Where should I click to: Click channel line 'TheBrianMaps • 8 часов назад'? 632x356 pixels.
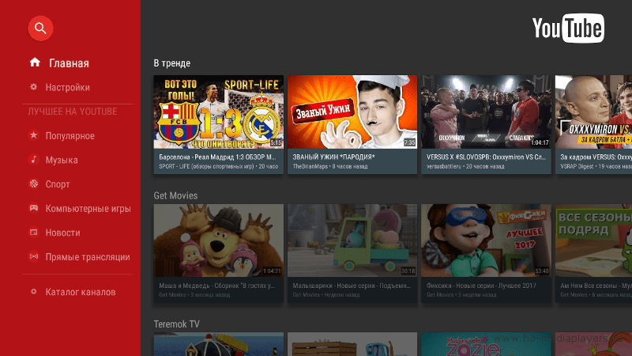330,166
